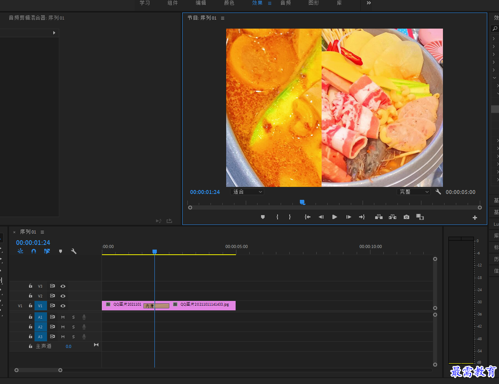Click timeline ruler playhead handle
This screenshot has width=499, height=384.
click(154, 252)
